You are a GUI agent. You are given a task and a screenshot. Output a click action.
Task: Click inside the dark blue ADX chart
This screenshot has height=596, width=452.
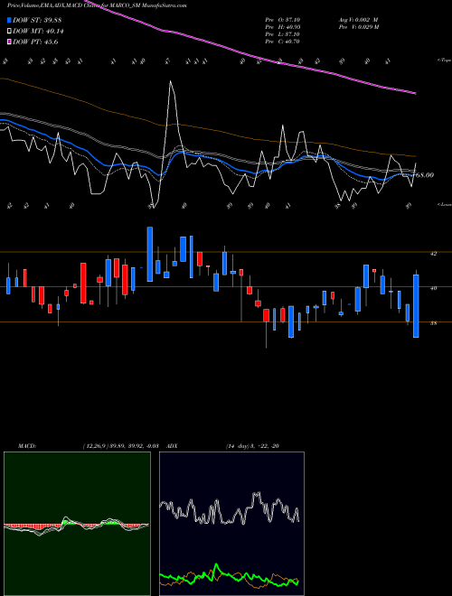(x=231, y=524)
